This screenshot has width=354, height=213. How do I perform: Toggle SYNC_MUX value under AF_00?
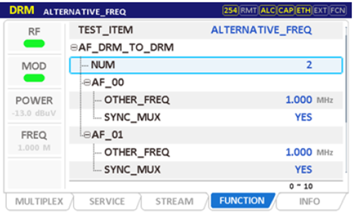(x=303, y=117)
